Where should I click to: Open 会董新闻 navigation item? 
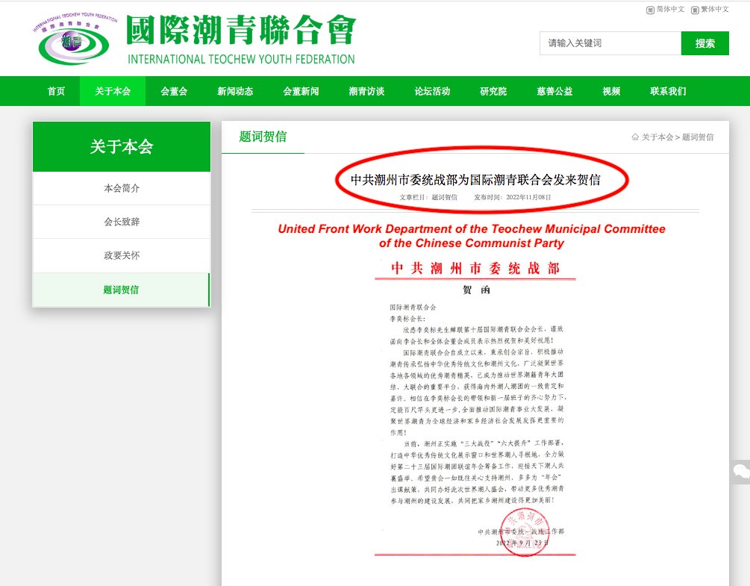(301, 91)
